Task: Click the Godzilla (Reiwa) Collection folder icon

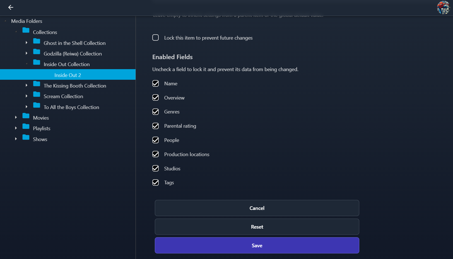Action: (37, 52)
